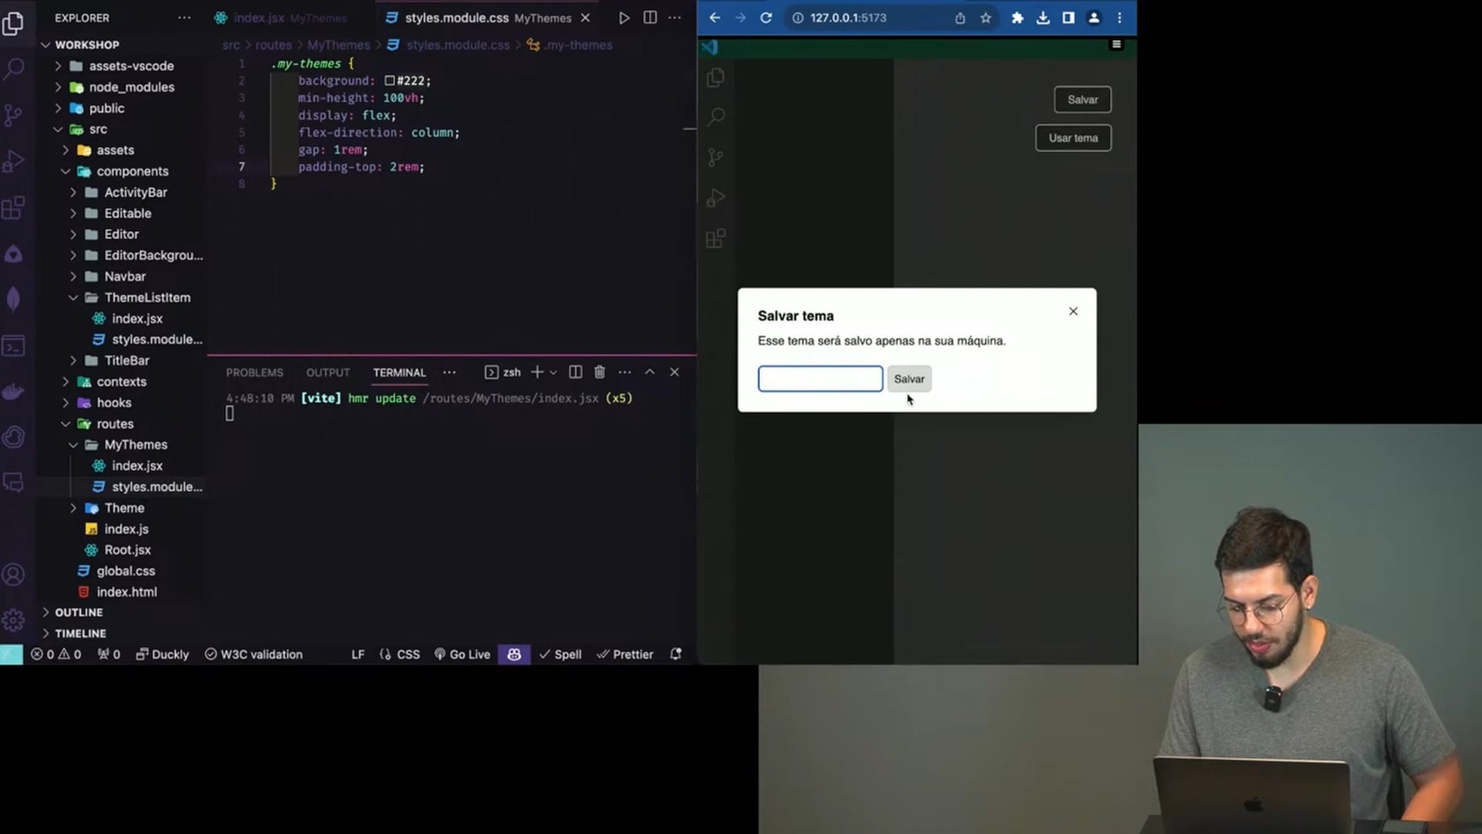
Task: Switch to the index.jsx editor tab
Action: click(x=259, y=18)
